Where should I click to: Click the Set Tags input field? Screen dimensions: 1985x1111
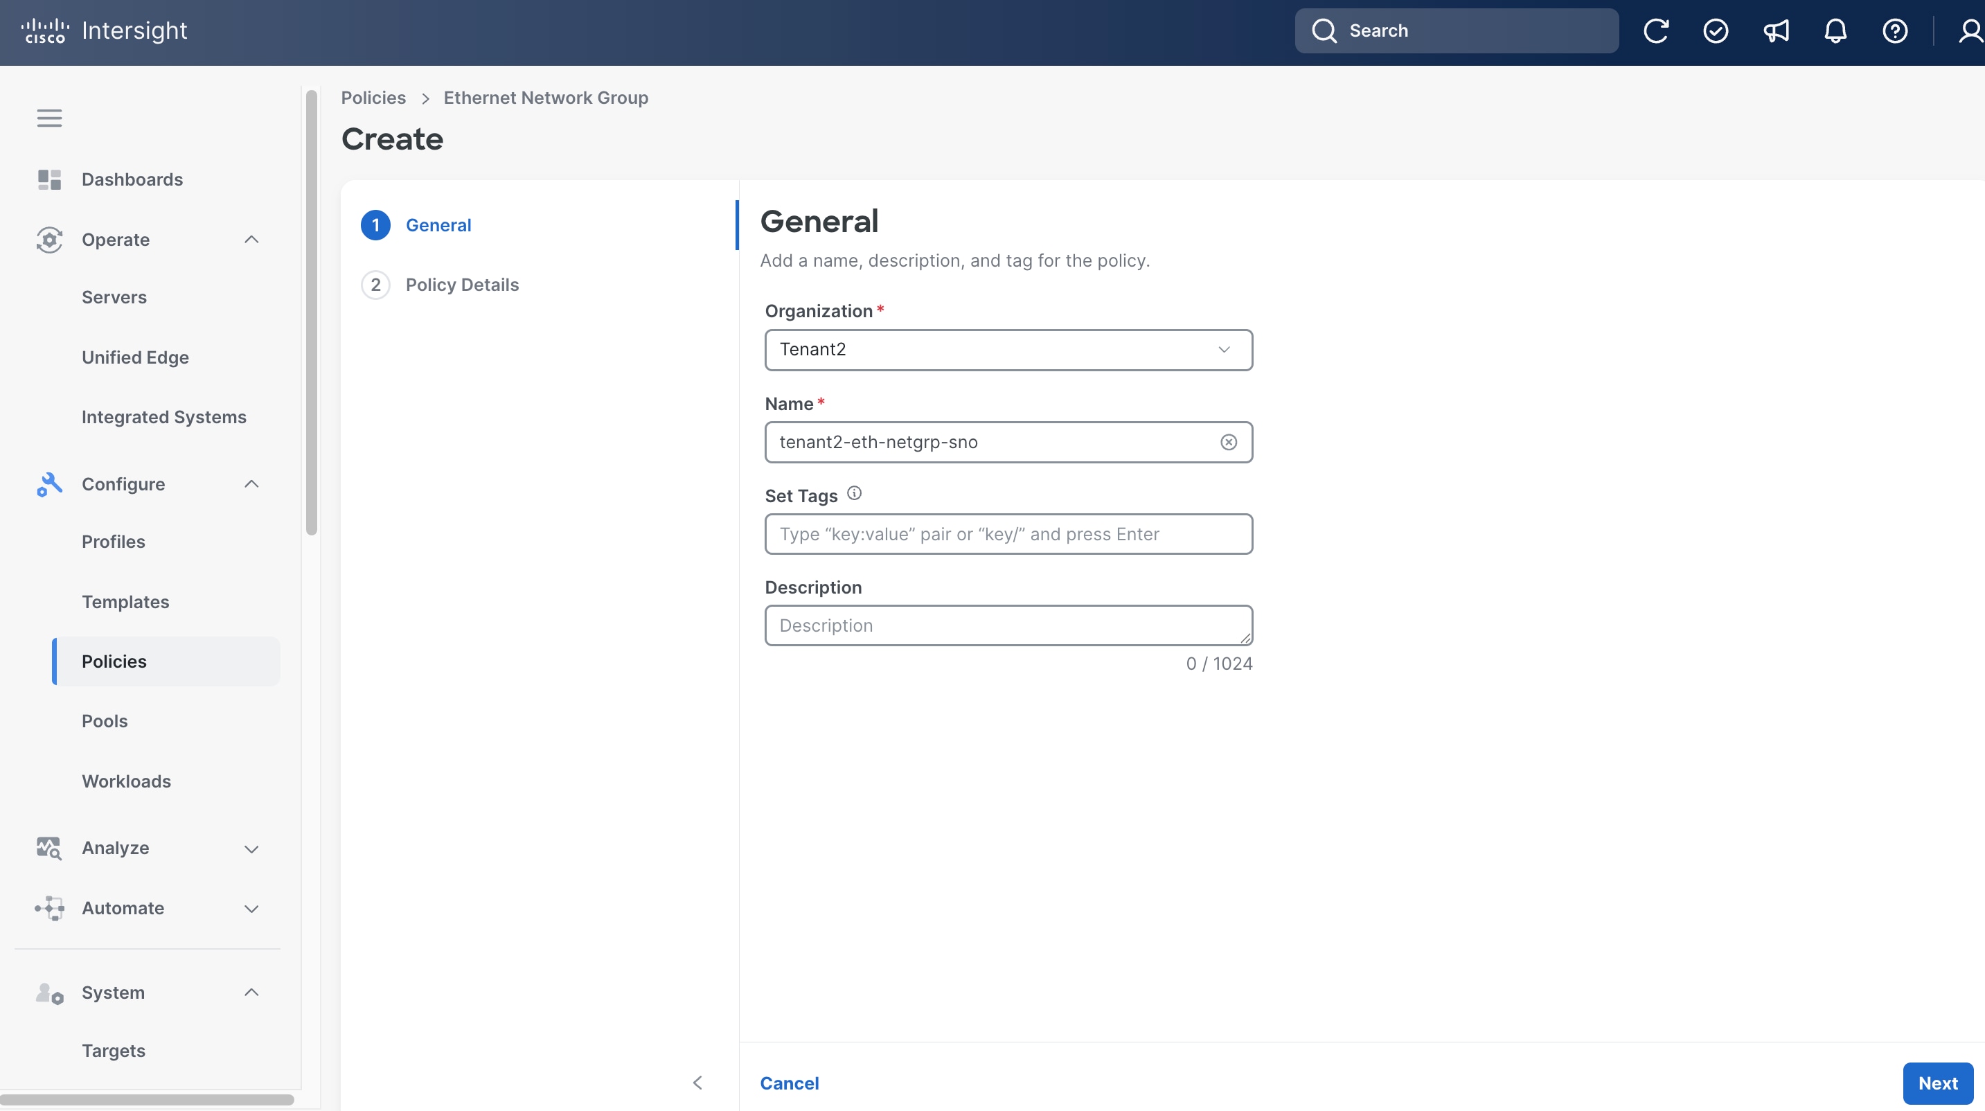[1008, 534]
